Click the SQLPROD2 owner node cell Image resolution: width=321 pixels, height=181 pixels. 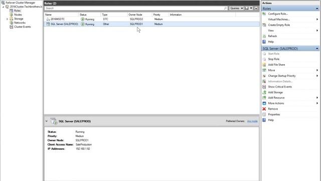136,19
